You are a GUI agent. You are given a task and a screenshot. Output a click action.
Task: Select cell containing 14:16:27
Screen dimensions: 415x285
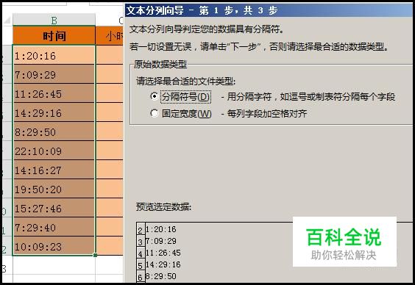[x=54, y=170]
